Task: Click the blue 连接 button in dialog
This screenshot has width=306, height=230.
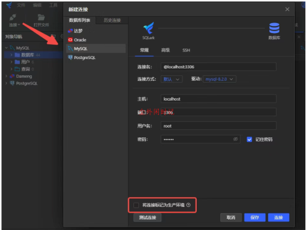Action: [279, 218]
